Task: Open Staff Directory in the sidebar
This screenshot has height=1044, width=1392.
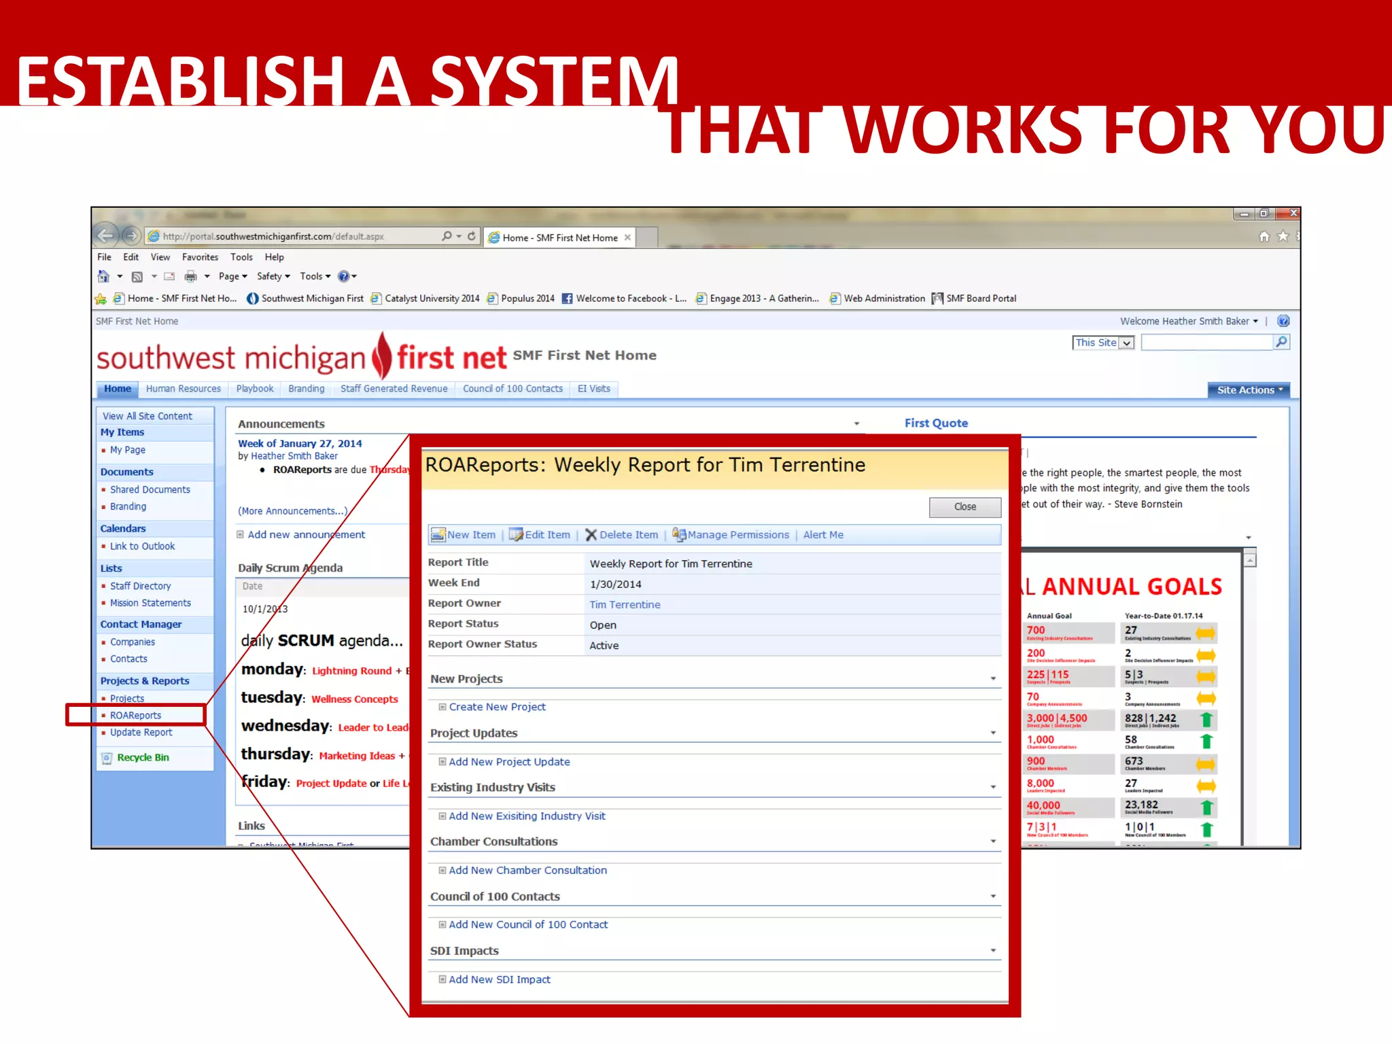Action: coord(140,586)
